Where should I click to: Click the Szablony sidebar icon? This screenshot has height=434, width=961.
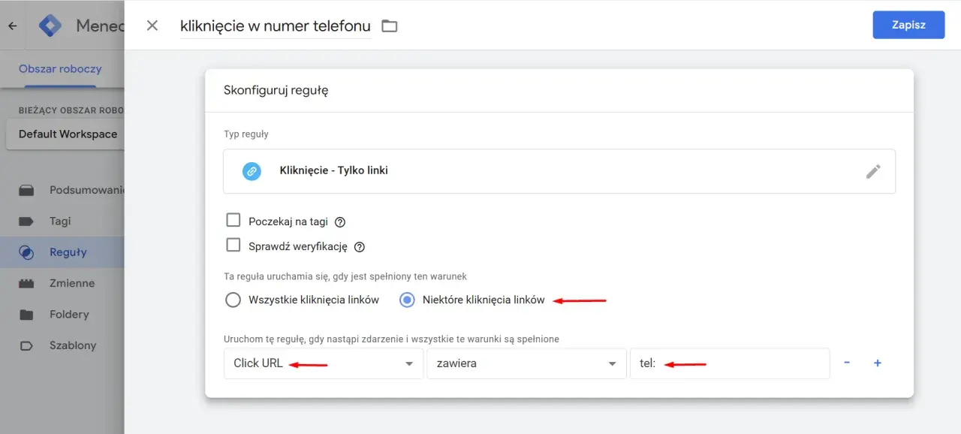tap(26, 346)
